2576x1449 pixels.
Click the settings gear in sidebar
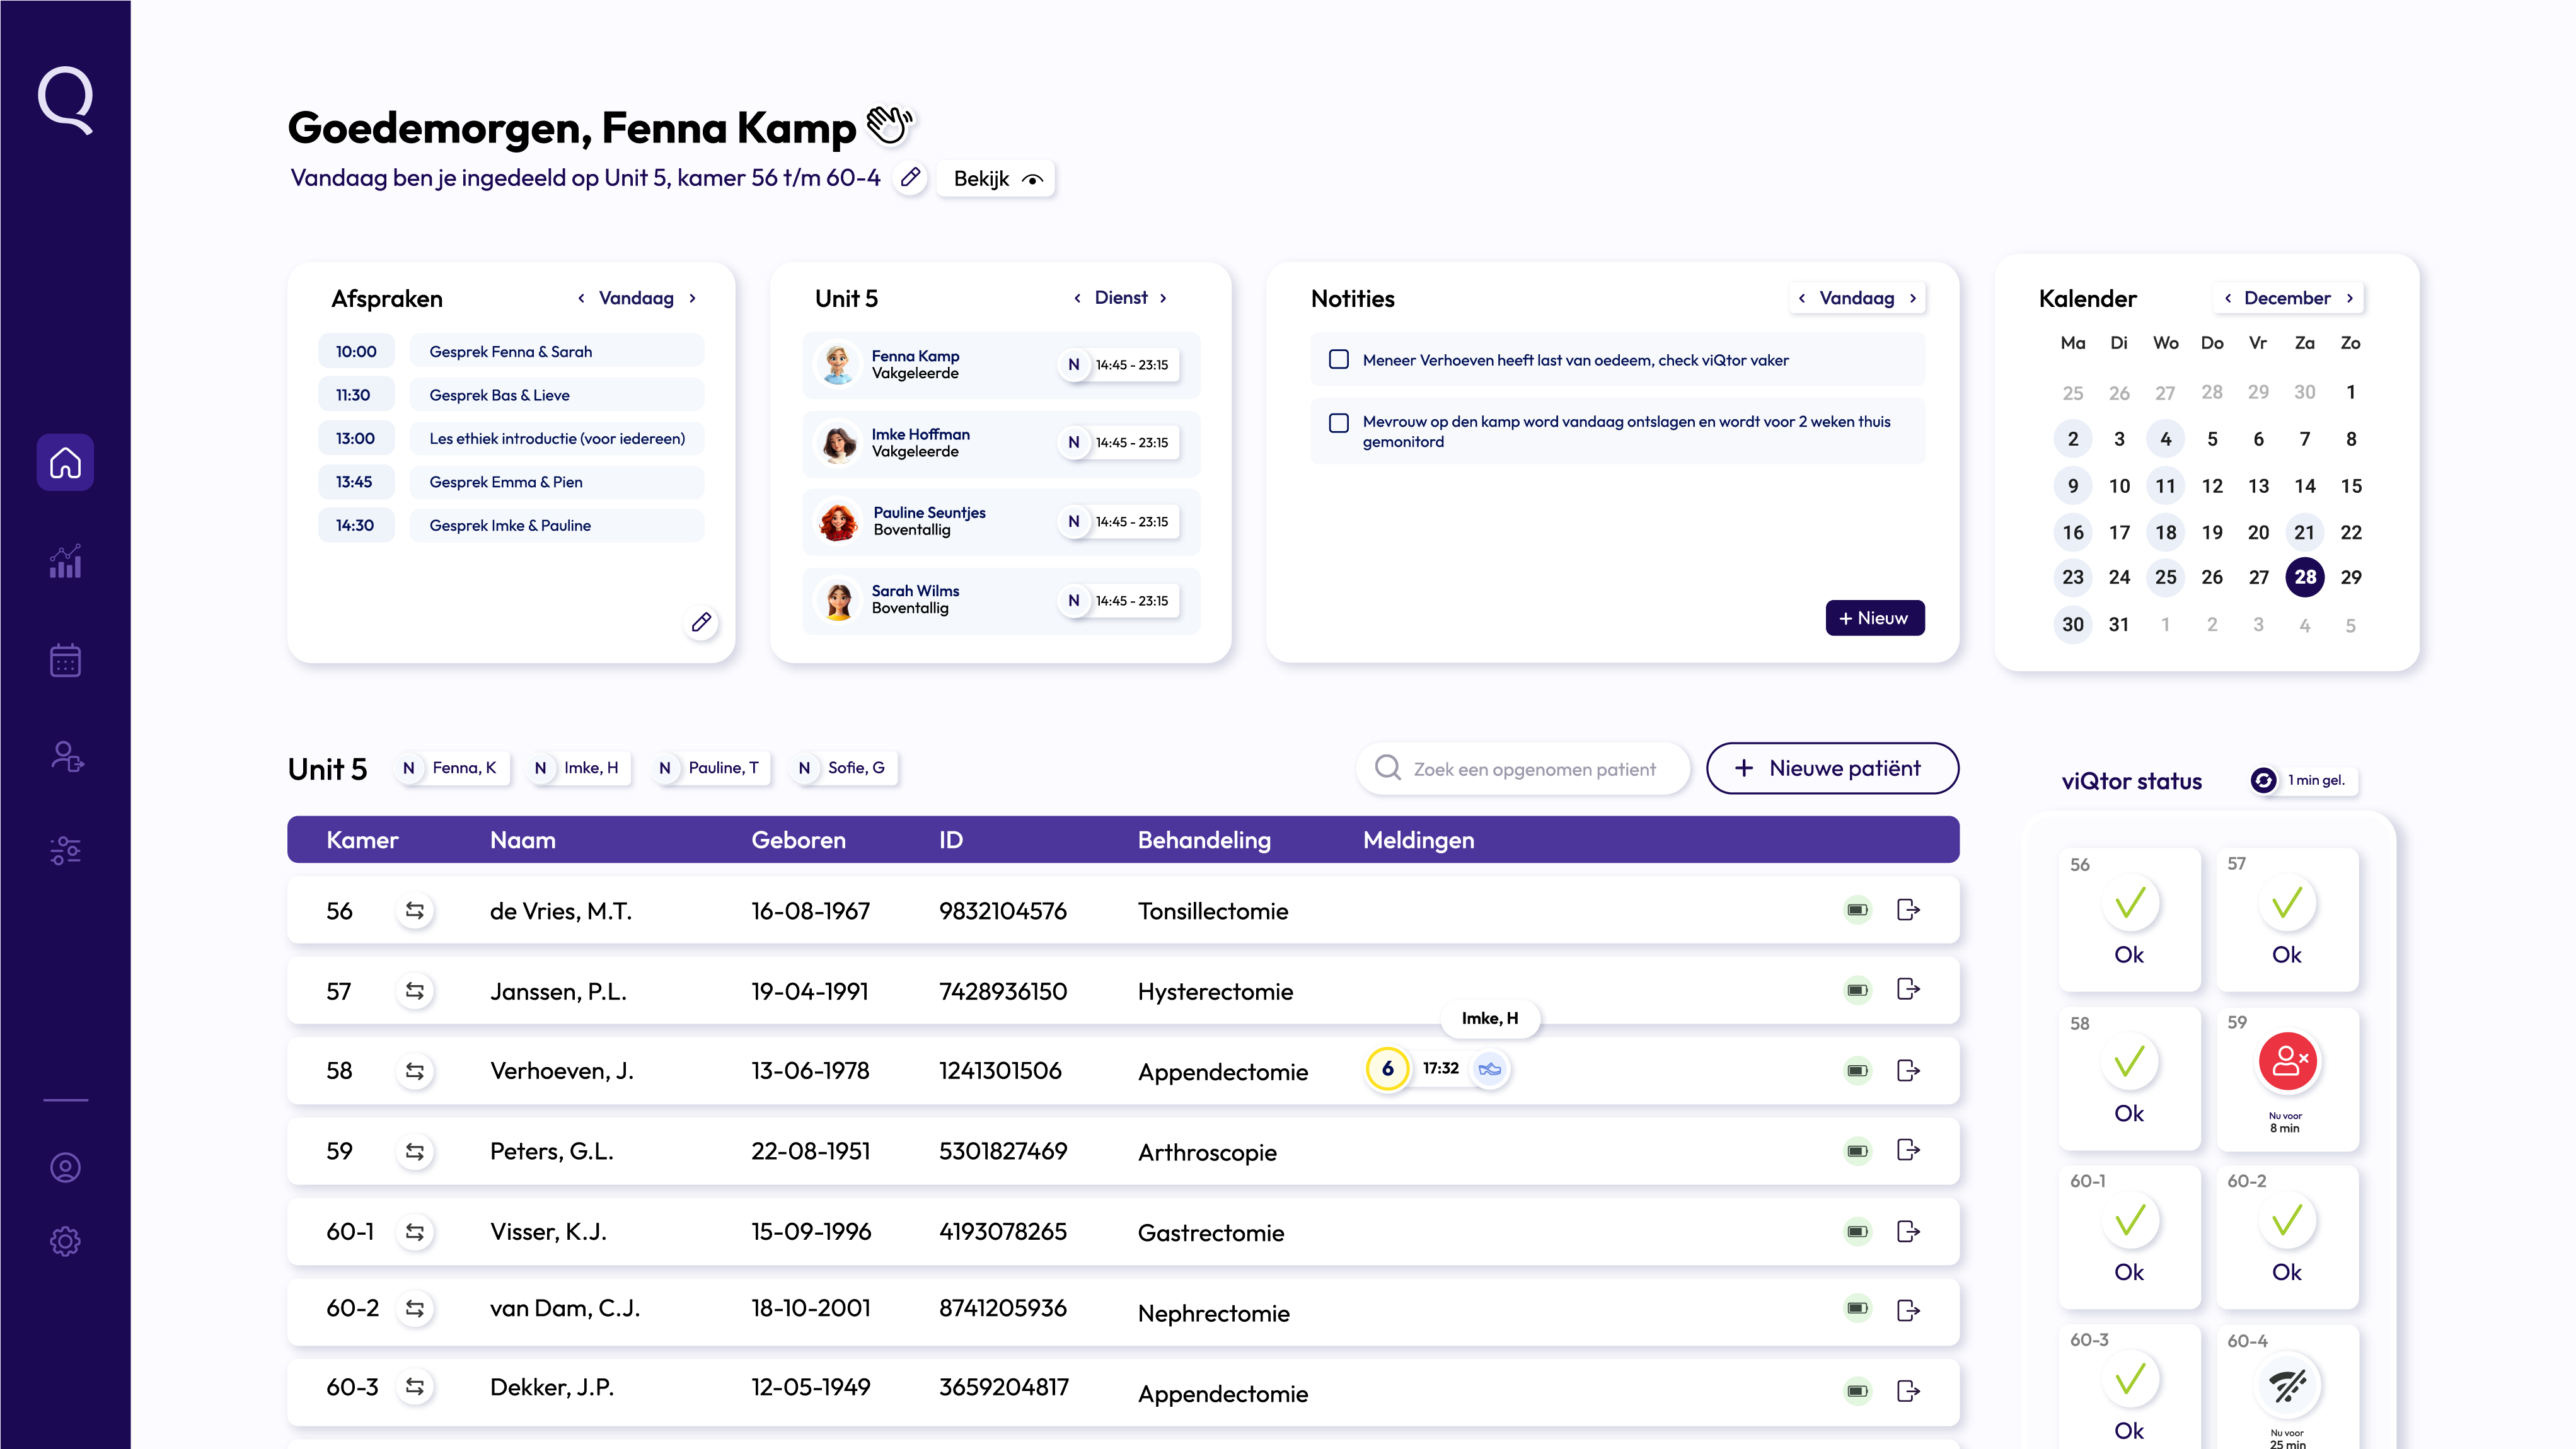[65, 1241]
